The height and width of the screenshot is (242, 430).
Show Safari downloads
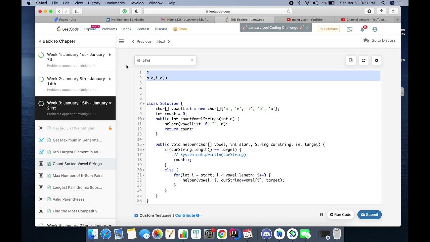[370, 11]
